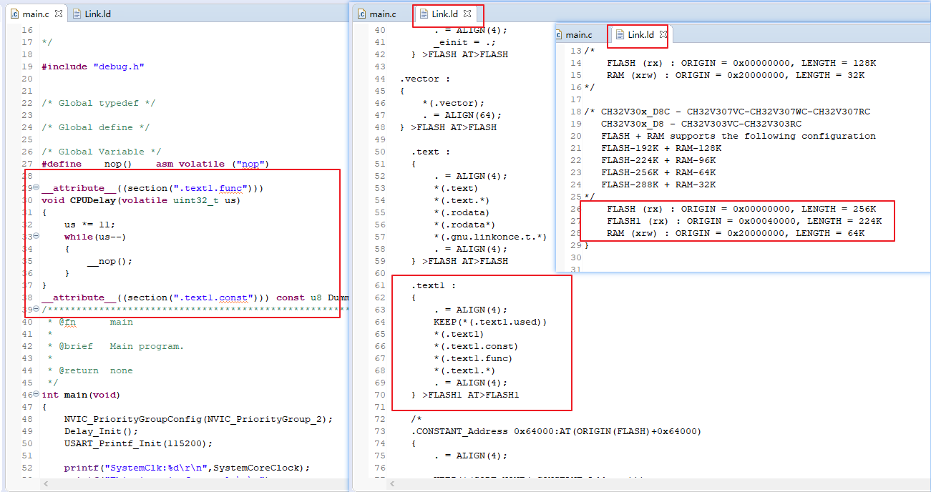Click the document icon on left Link.ld tab
The width and height of the screenshot is (931, 492).
coord(77,14)
